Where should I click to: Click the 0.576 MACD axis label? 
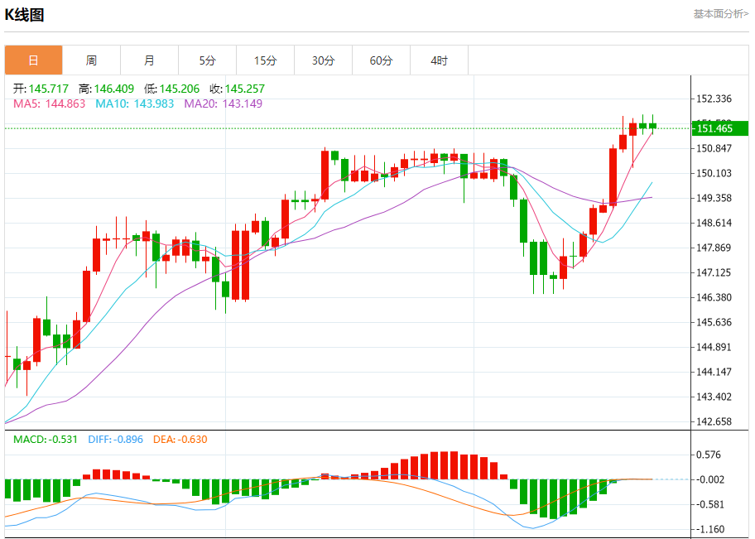[709, 455]
